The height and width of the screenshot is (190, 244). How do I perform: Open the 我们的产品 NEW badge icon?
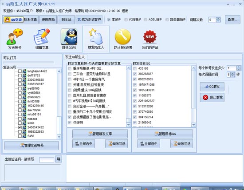tap(150, 39)
